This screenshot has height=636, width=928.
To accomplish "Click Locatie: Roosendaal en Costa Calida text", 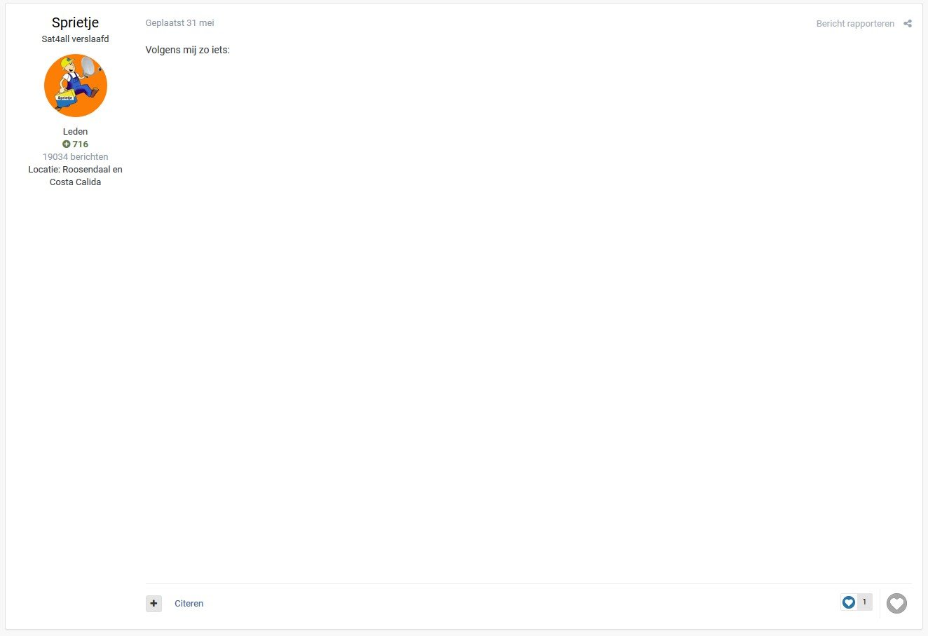I will pos(75,175).
